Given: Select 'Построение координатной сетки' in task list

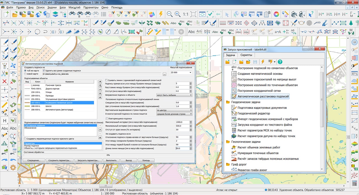Looking at the screenshot, I should click(259, 91).
